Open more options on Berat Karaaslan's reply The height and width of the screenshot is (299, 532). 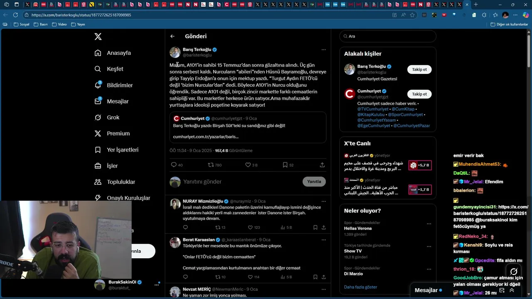coord(323,240)
